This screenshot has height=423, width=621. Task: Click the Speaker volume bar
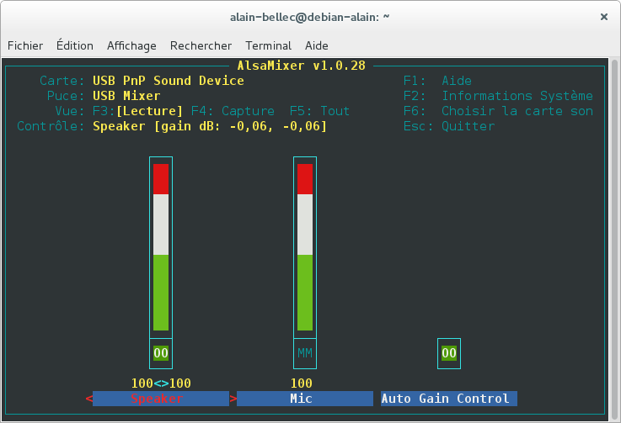(x=161, y=247)
